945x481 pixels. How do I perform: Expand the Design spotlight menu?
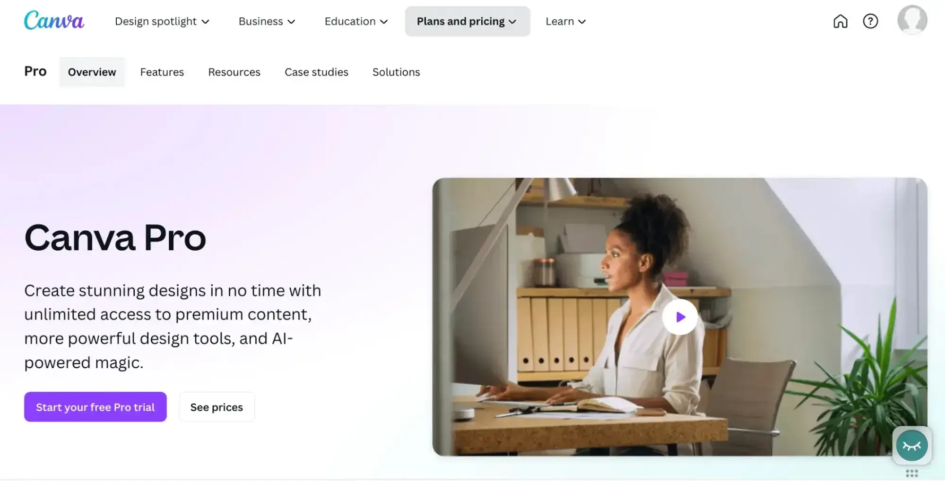162,21
